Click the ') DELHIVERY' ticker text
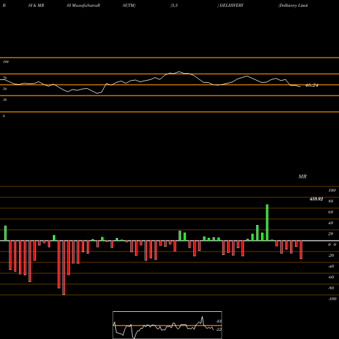Image resolution: width=339 pixels, height=339 pixels. point(231,5)
